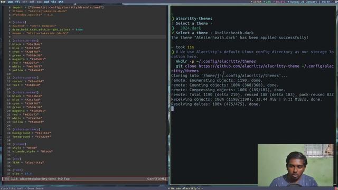Click the [env] section header
The image size is (338, 190).
(16, 159)
